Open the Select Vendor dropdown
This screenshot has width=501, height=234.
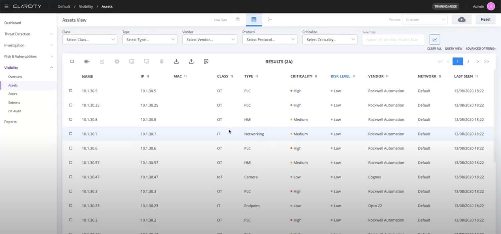pos(209,39)
